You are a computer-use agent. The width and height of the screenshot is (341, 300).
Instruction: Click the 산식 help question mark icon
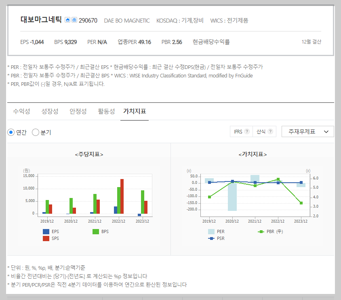point(270,131)
